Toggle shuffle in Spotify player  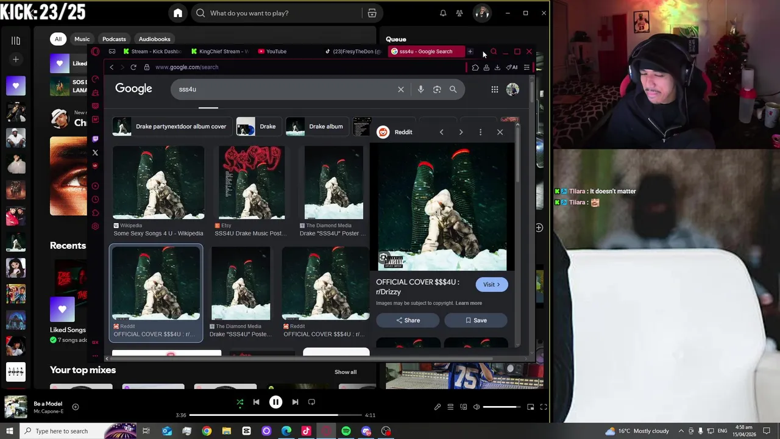239,402
